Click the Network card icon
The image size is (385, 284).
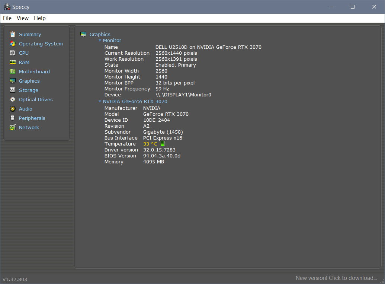pos(13,127)
